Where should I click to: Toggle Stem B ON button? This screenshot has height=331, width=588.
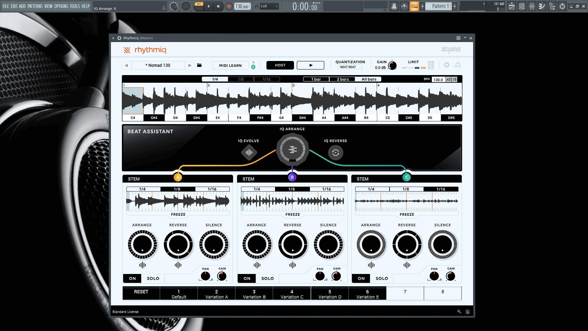[247, 278]
